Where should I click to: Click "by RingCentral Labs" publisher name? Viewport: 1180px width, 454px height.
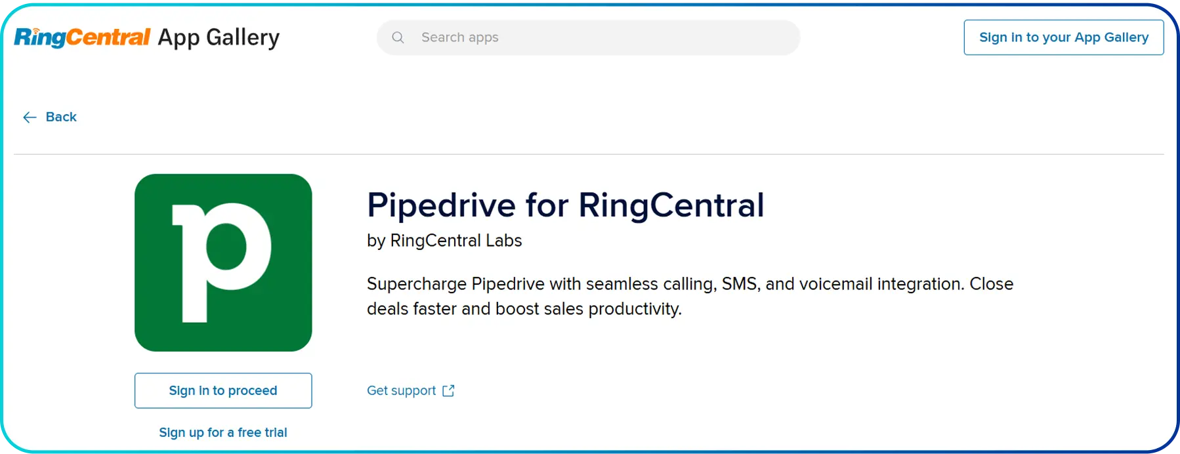click(444, 241)
